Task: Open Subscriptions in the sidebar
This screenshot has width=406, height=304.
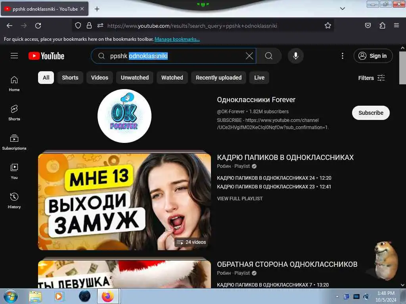Action: (14, 142)
